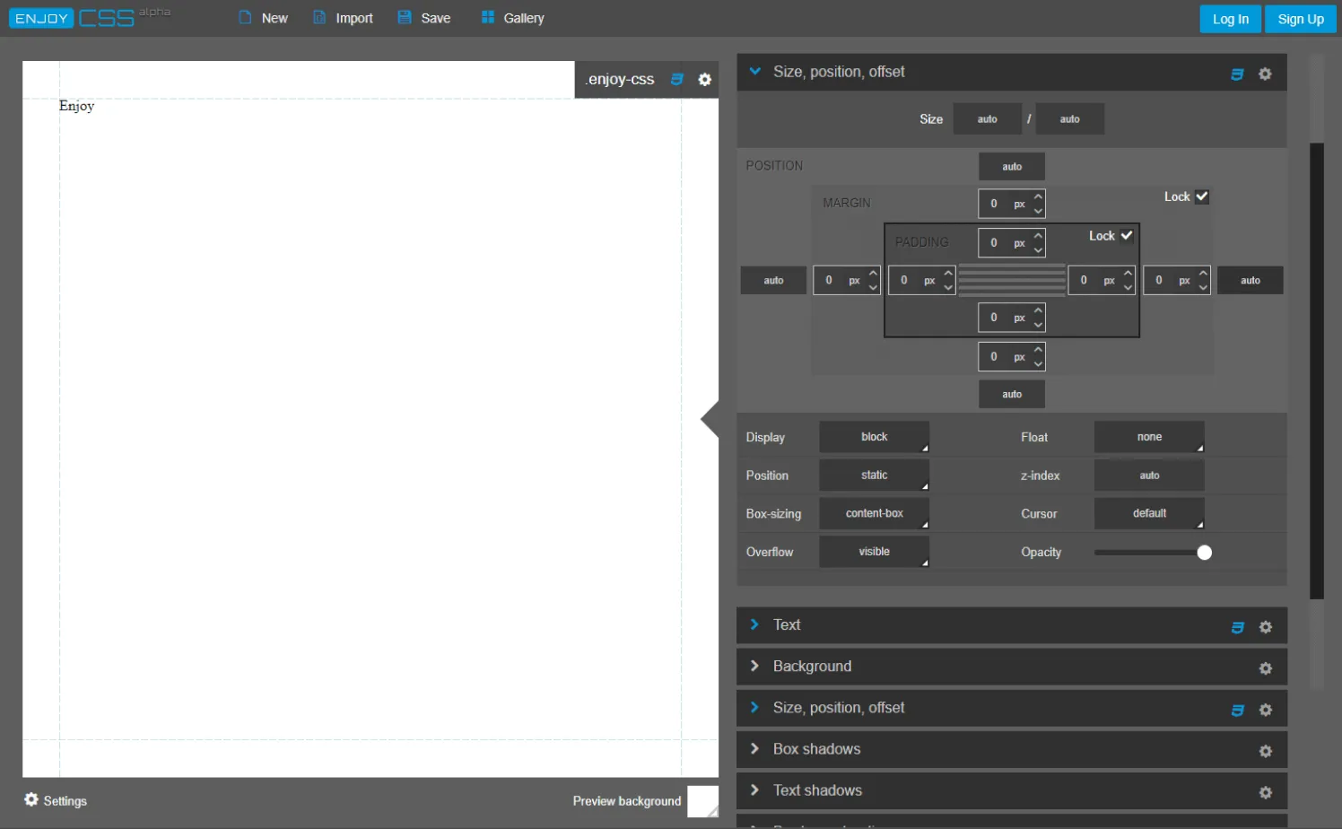
Task: Open the gear icon in the Text shadows header
Action: click(x=1265, y=792)
